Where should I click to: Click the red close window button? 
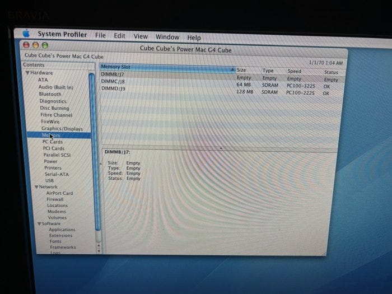[x=26, y=45]
